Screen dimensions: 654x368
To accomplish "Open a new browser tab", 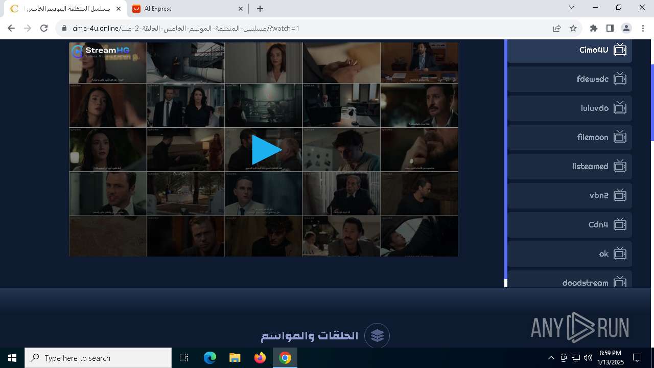I will 260,9.
